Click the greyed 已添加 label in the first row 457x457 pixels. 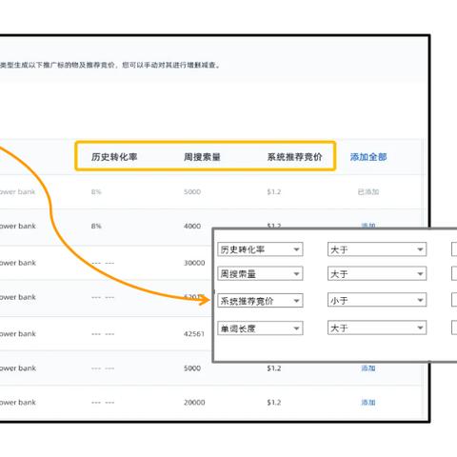(x=368, y=191)
